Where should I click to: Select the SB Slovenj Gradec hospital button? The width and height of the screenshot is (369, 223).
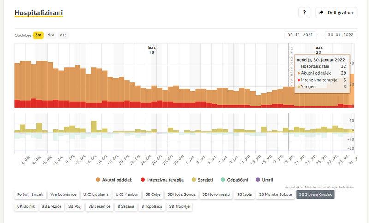point(315,194)
